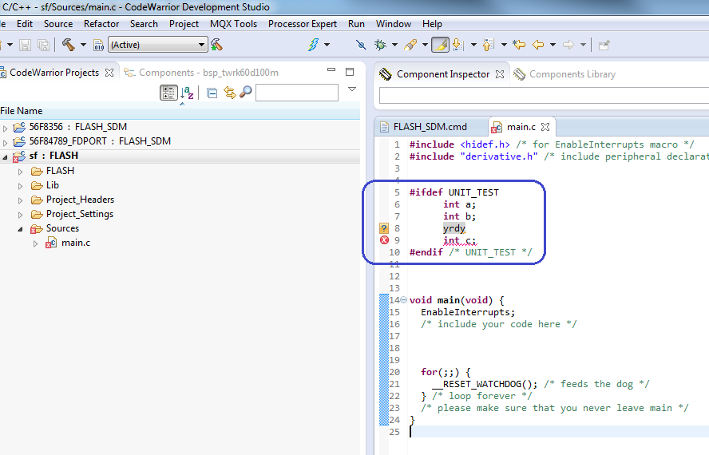
Task: Click the Save All icon
Action: (43, 45)
